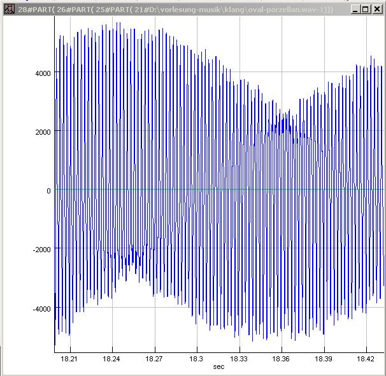Viewport: 386px width, 376px height.
Task: Click the -4000 y-axis label
Action: 41,309
